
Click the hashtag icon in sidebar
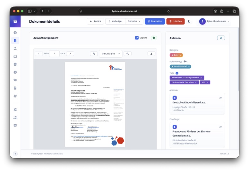[x=15, y=96]
